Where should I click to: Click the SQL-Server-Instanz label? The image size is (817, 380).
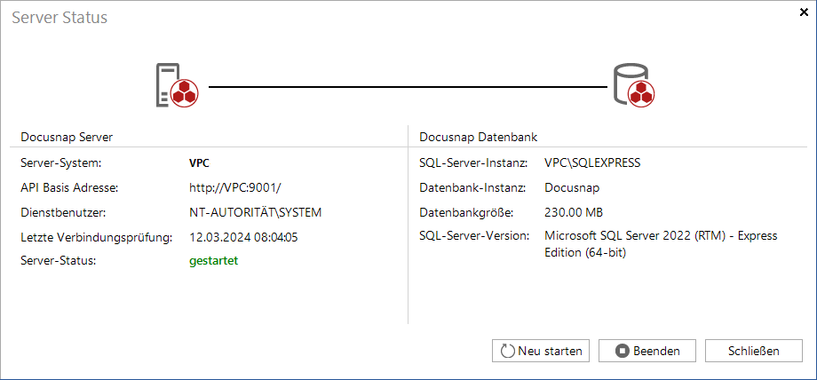tap(473, 162)
